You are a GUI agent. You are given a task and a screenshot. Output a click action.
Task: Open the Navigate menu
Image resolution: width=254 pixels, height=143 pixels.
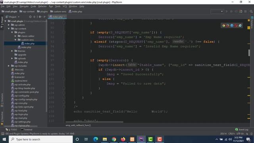(x=24, y=6)
